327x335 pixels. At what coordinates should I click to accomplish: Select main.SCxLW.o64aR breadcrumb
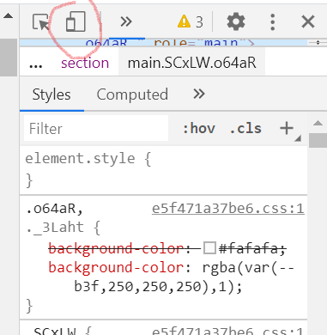tap(191, 63)
